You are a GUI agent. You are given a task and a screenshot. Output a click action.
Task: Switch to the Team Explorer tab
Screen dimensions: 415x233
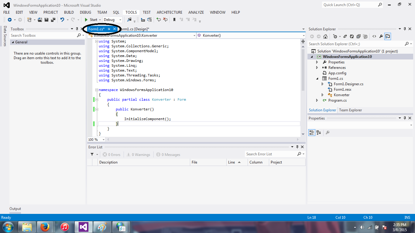(x=351, y=110)
